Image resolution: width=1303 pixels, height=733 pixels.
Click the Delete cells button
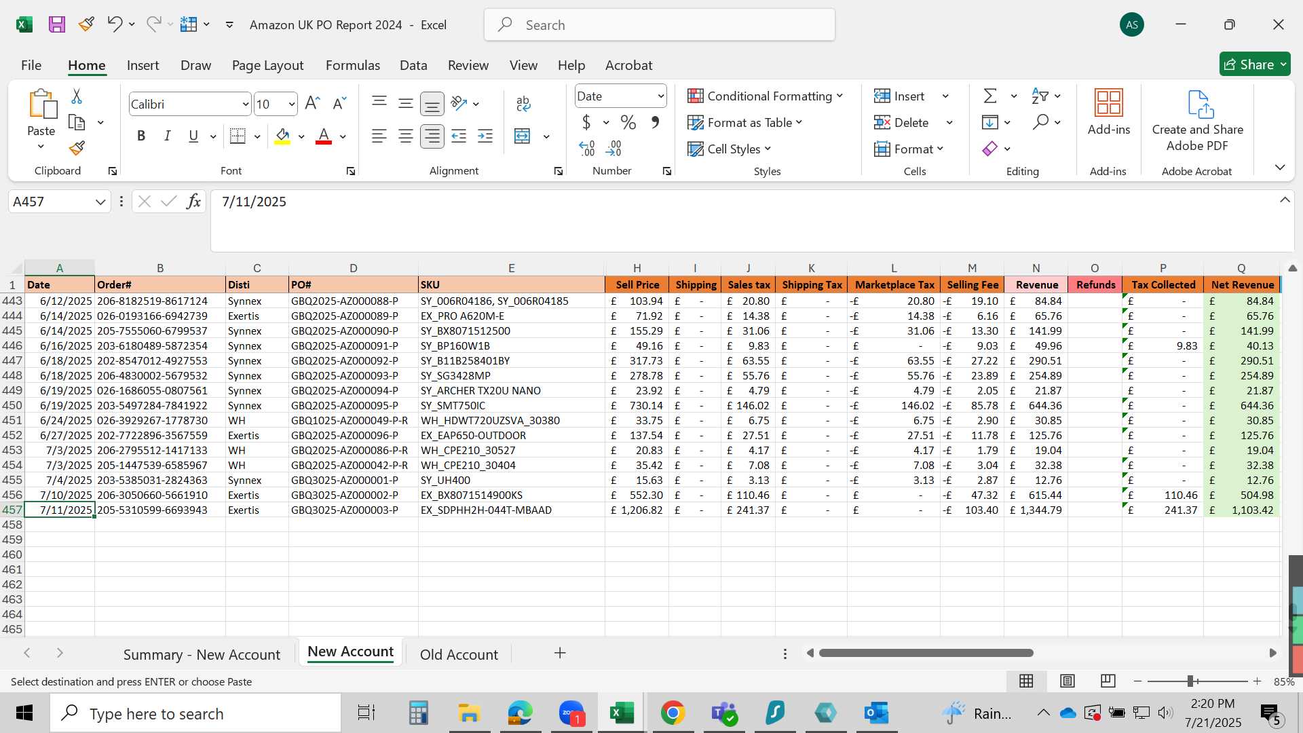pyautogui.click(x=903, y=123)
